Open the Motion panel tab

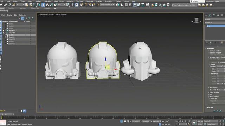pyautogui.click(x=218, y=15)
